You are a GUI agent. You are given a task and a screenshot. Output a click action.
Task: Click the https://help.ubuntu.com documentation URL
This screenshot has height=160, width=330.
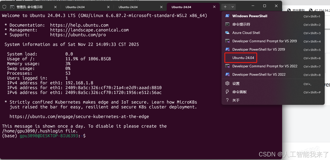click(79, 25)
